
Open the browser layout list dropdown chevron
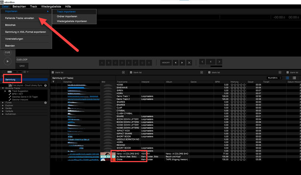tap(28, 72)
